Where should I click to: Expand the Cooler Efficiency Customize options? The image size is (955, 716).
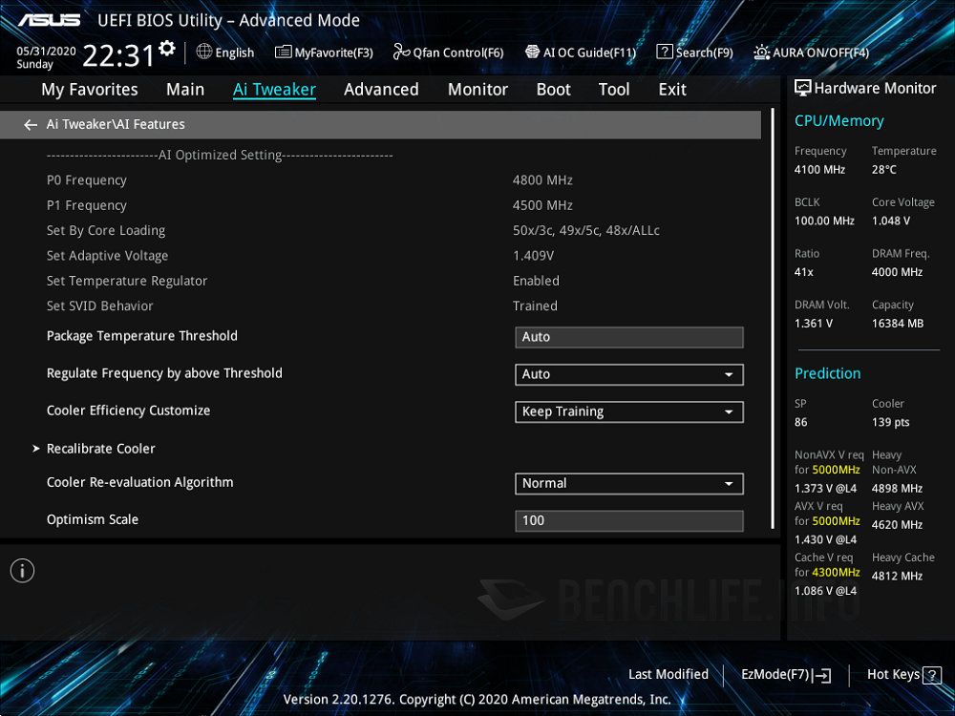(x=628, y=411)
